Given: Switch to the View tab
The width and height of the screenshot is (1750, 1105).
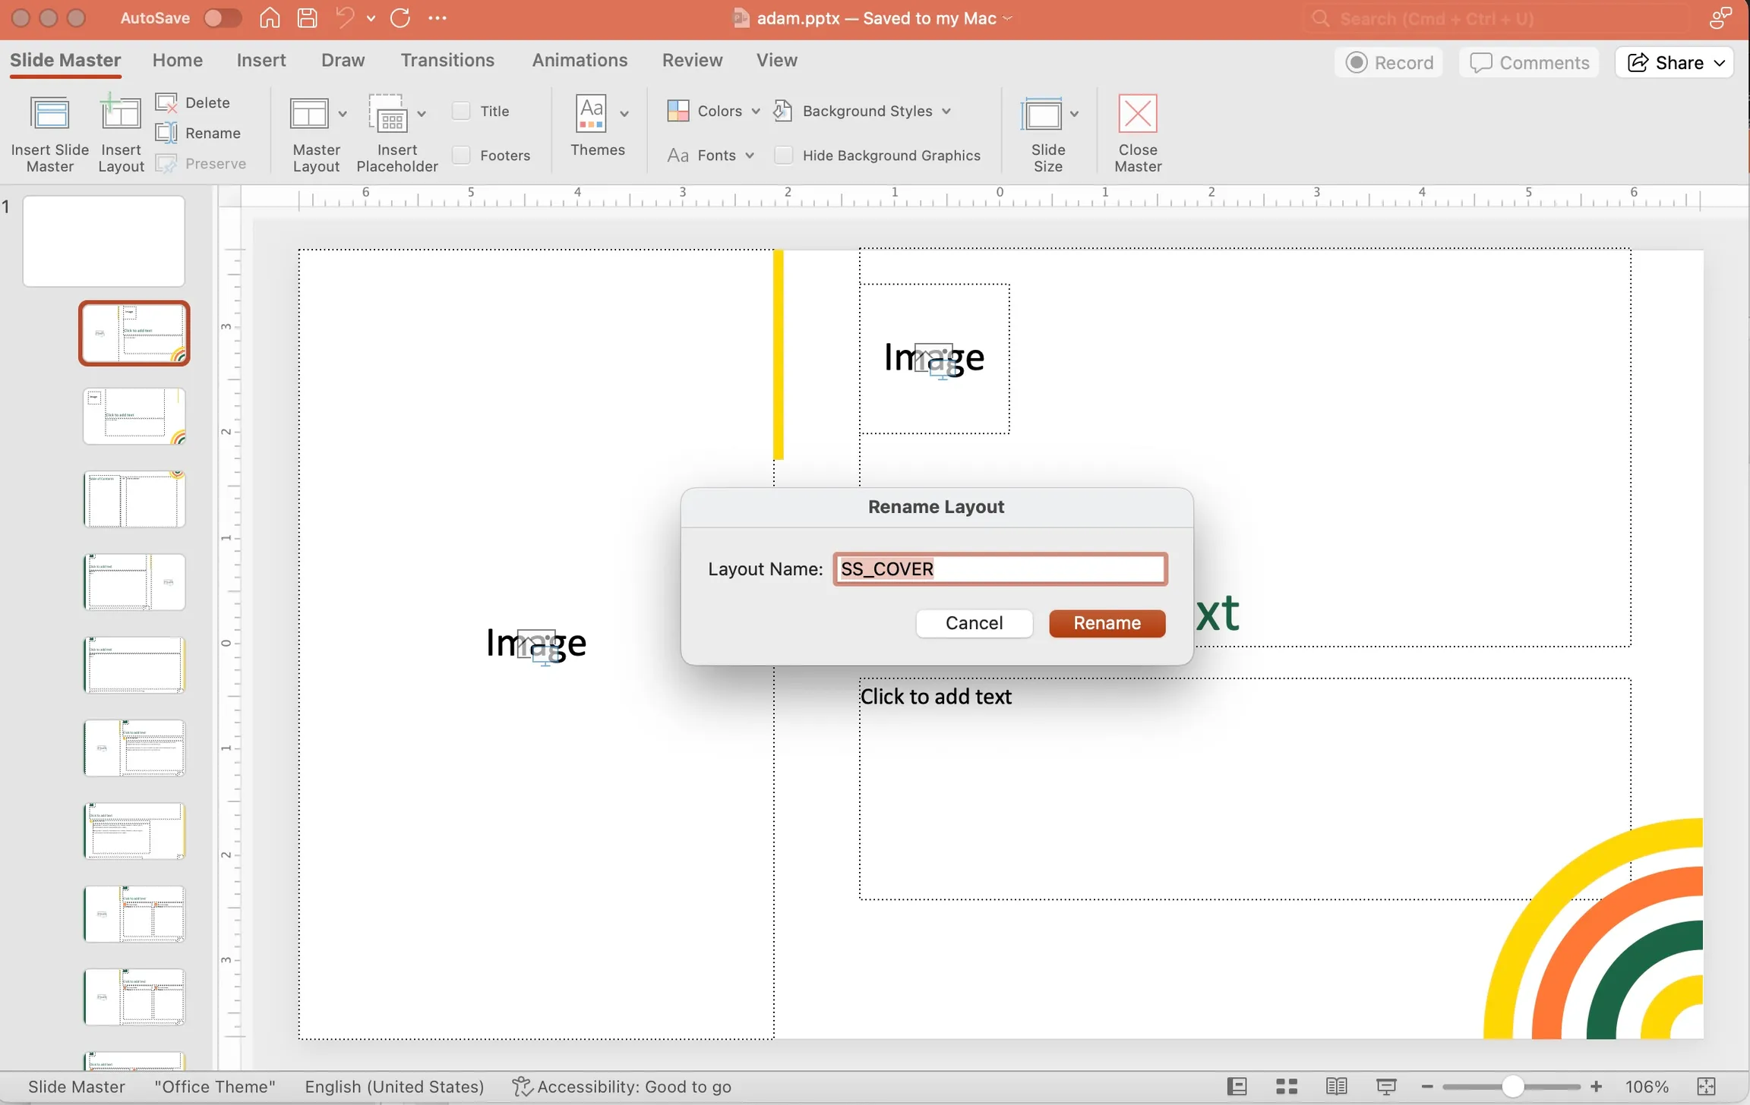Looking at the screenshot, I should (x=776, y=60).
